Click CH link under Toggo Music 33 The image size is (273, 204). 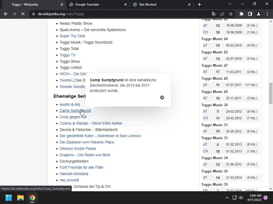(206, 151)
